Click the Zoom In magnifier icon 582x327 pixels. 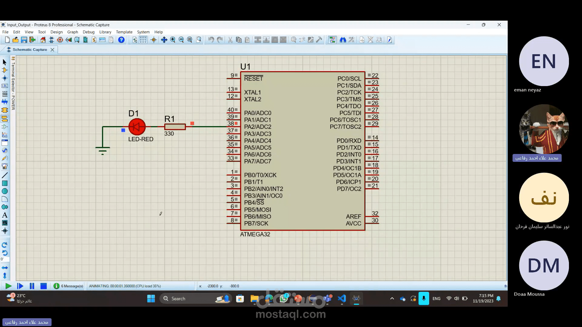click(x=173, y=40)
